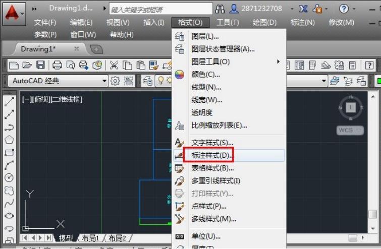Click the binoculars search icon
381x249 pixels.
coord(220,9)
